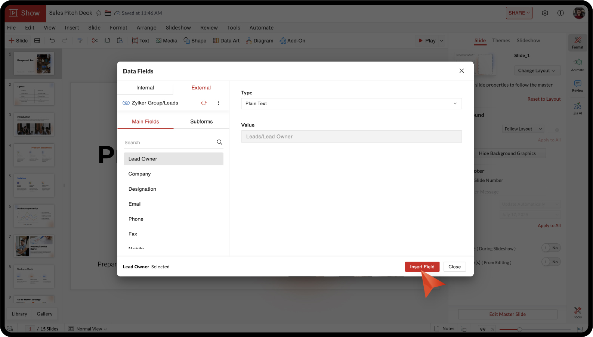Toggle the From Editing No switch

pyautogui.click(x=551, y=262)
